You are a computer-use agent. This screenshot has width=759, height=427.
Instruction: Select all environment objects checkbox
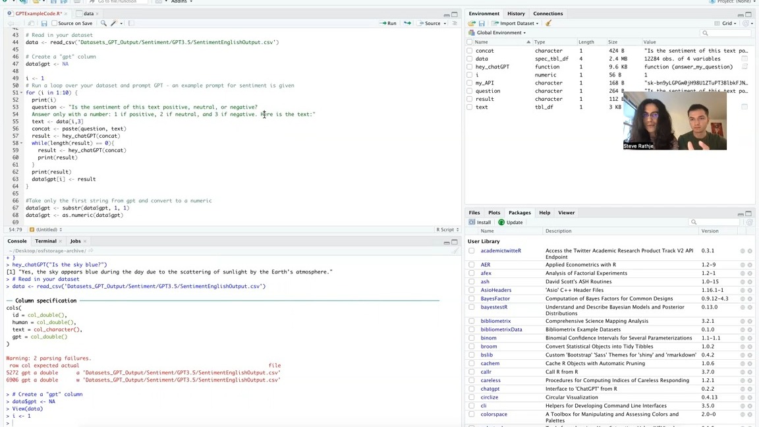(x=470, y=42)
